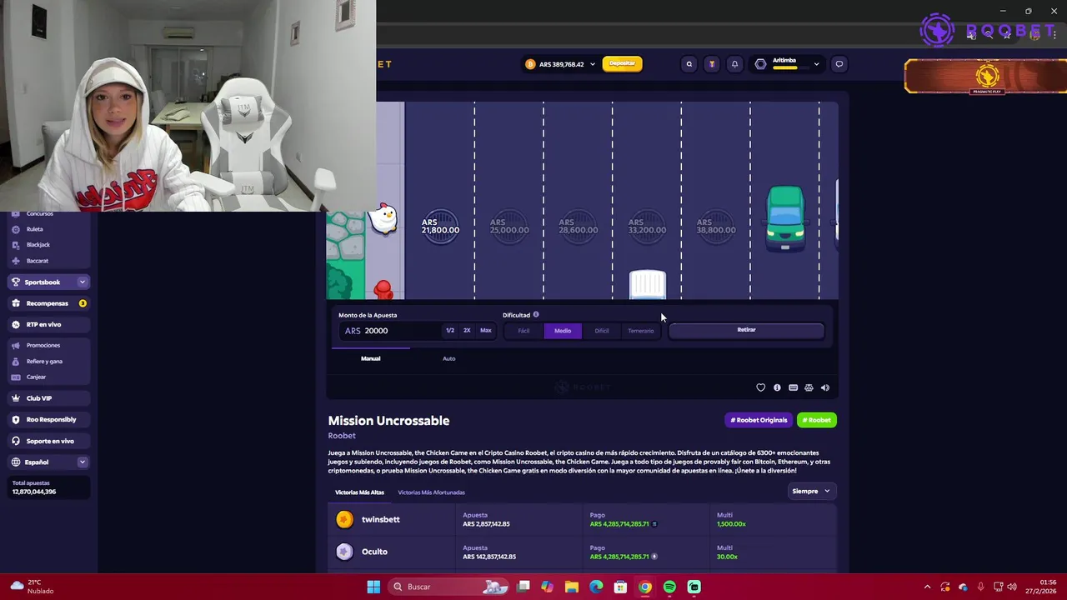This screenshot has width=1067, height=600.
Task: Open Ruleta in the sidebar
Action: coord(34,229)
